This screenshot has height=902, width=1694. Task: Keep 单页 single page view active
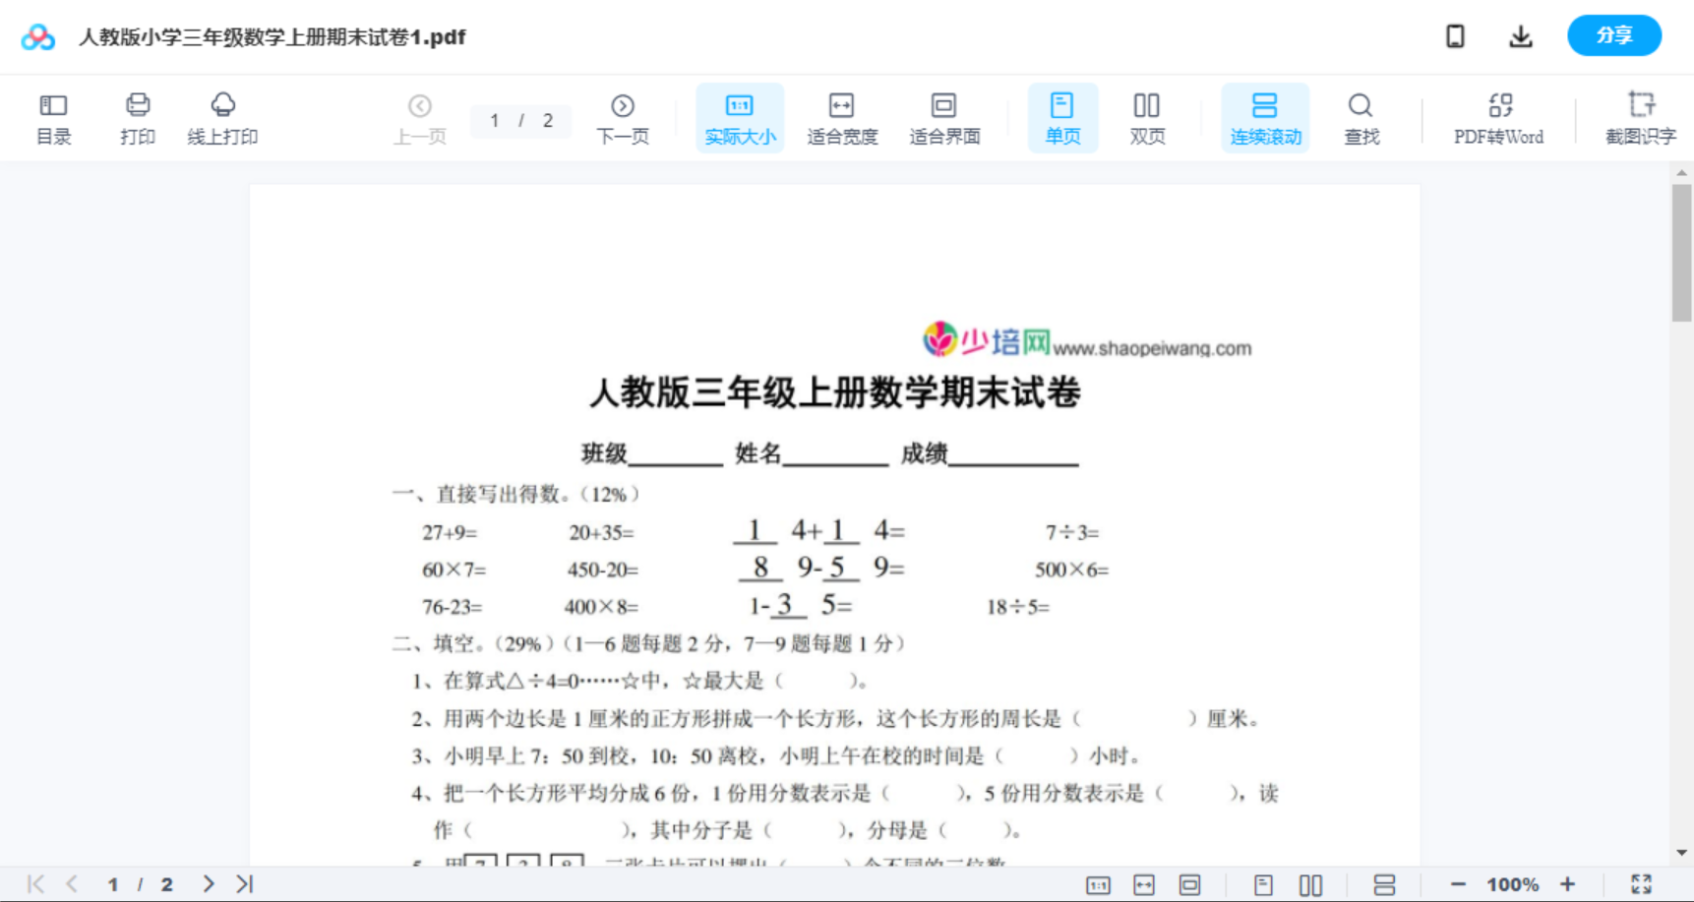1061,117
